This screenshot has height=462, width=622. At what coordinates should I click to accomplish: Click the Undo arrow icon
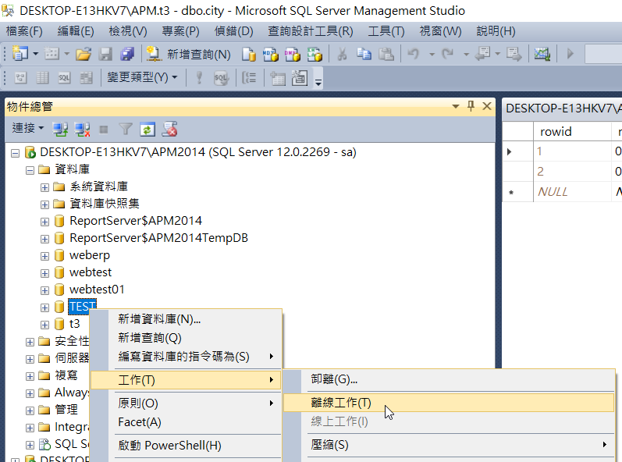click(x=414, y=54)
